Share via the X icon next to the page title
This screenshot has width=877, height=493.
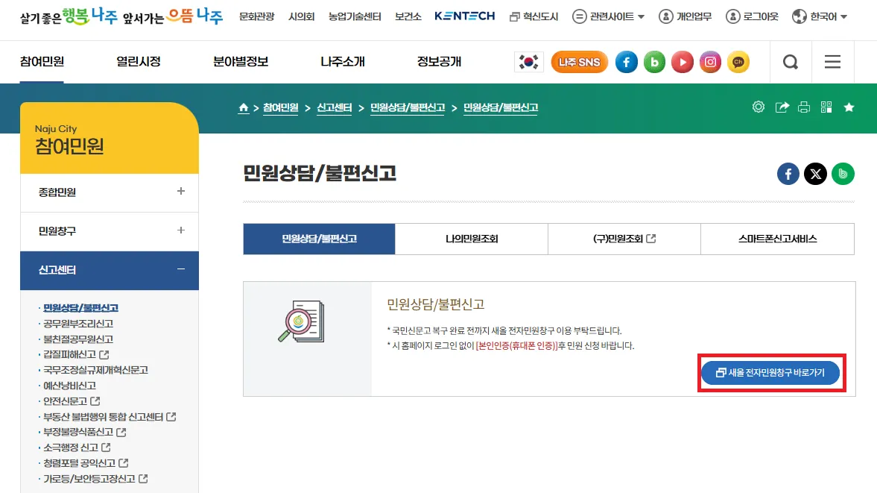point(815,174)
